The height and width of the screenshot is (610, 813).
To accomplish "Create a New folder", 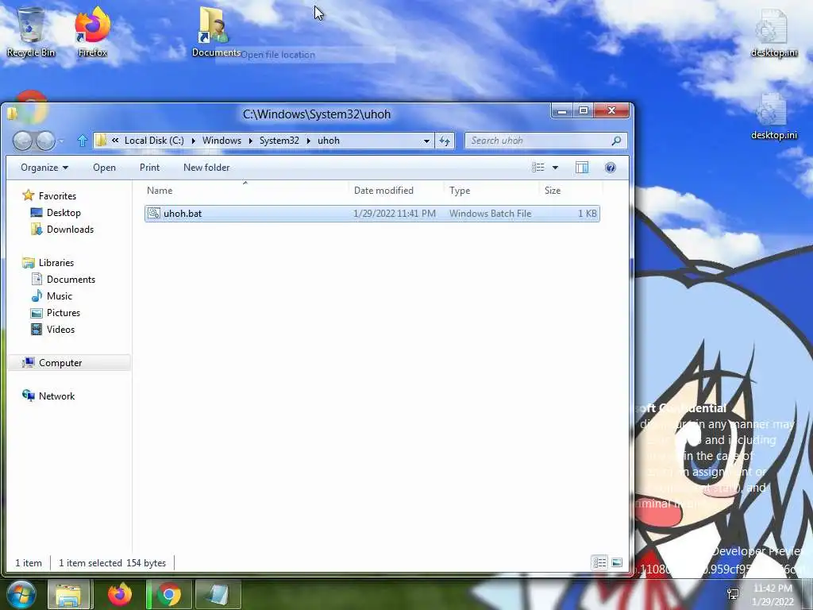I will pos(206,167).
